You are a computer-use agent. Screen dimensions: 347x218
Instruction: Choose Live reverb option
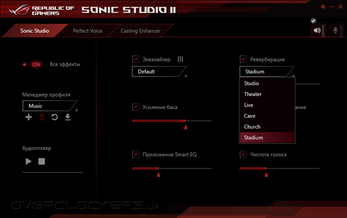tap(267, 105)
